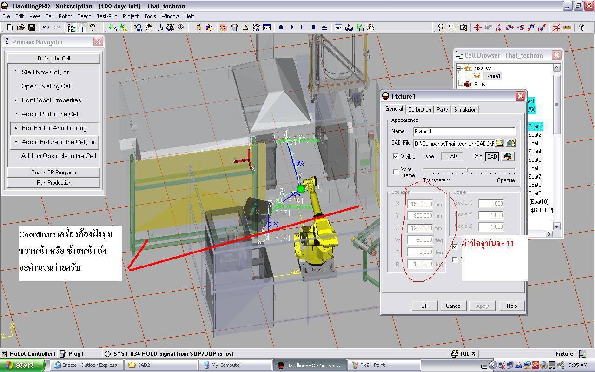The image size is (595, 372).
Task: Click OK in the Fixture1 dialog
Action: 424,306
